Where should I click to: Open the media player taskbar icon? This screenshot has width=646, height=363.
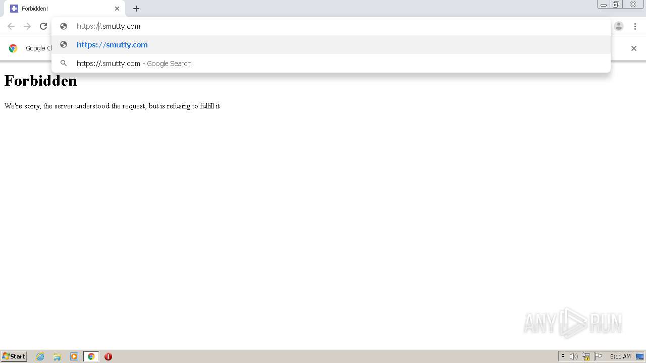coord(74,356)
